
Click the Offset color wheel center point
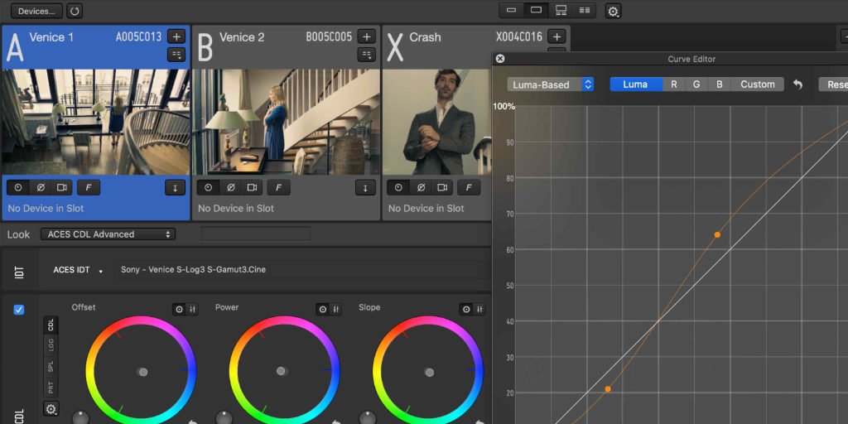[x=142, y=372]
